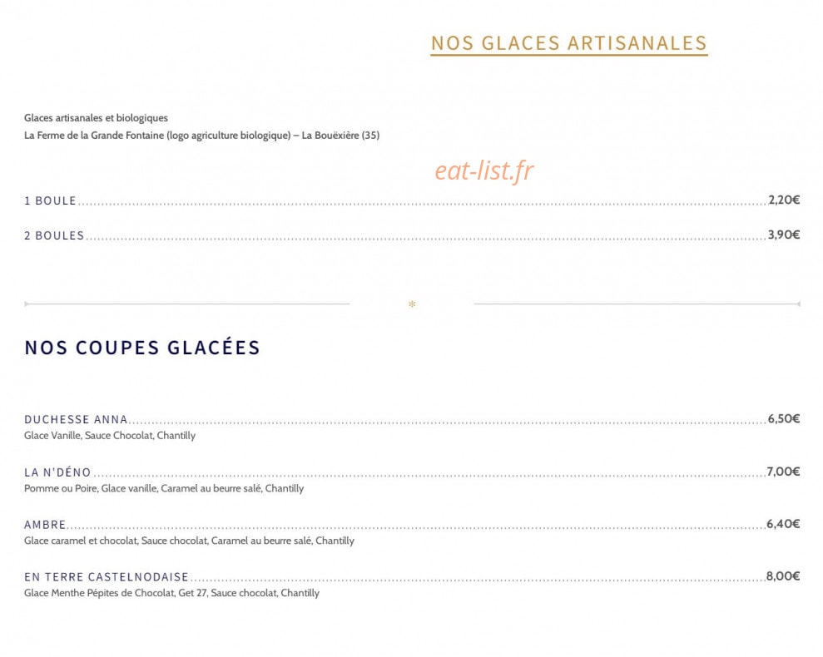Click the 3,90€ price

pyautogui.click(x=784, y=234)
